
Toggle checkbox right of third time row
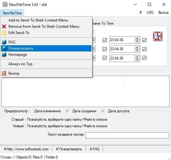144,58
